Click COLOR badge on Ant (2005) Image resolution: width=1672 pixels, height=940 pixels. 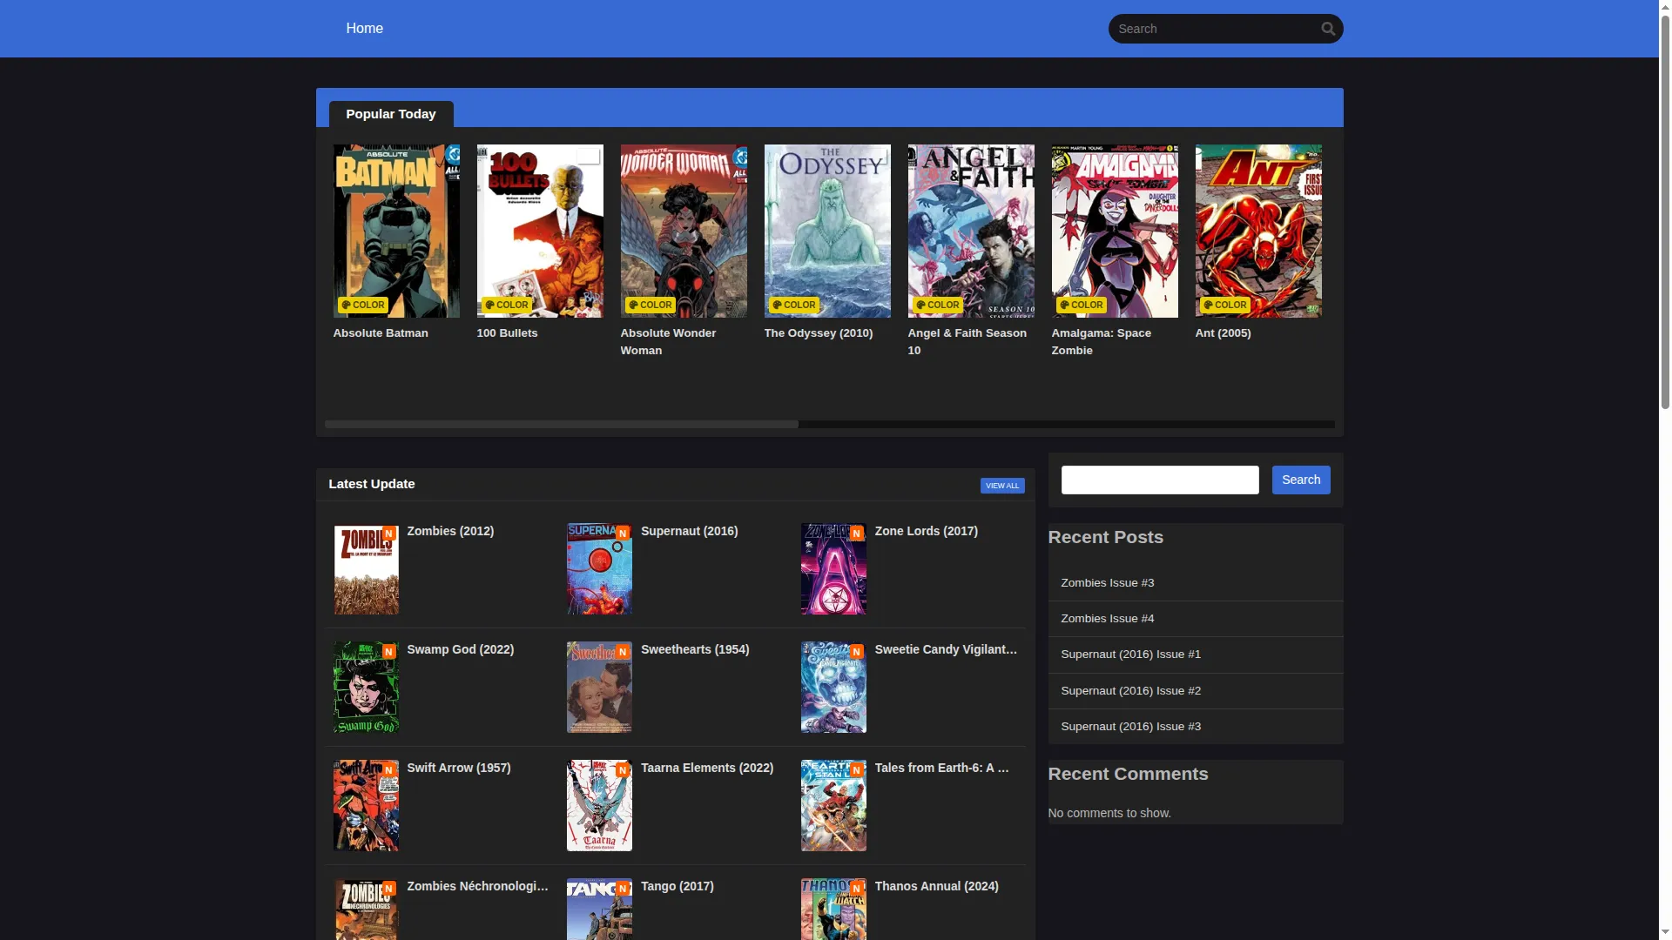point(1224,305)
